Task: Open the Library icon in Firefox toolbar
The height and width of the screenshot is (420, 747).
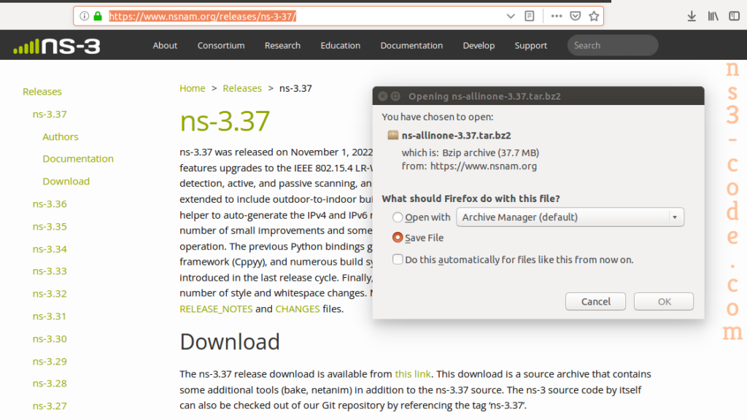Action: [x=713, y=16]
